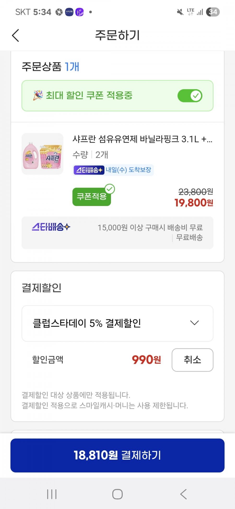
Task: Expand the payment discount chevron arrow
Action: (195, 323)
